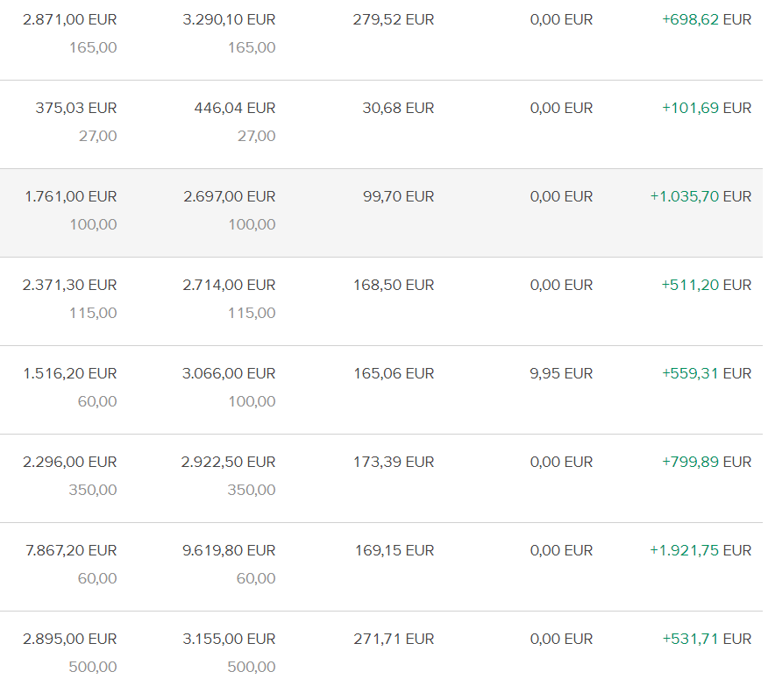Click the 271,71 EUR cell
768x693 pixels.
click(x=394, y=639)
